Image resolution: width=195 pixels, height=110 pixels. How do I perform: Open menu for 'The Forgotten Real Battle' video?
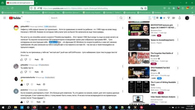click(x=178, y=53)
